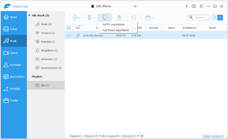The height and width of the screenshot is (139, 228).
Task: Open the add button dropdown arrow
Action: pyautogui.click(x=79, y=18)
